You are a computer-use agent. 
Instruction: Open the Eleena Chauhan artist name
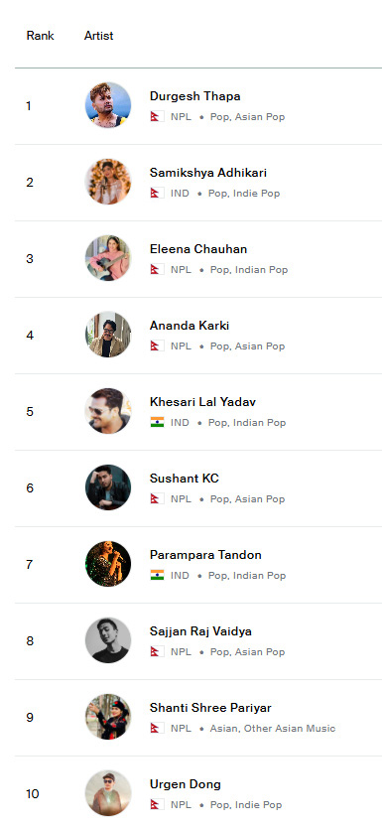click(x=198, y=249)
